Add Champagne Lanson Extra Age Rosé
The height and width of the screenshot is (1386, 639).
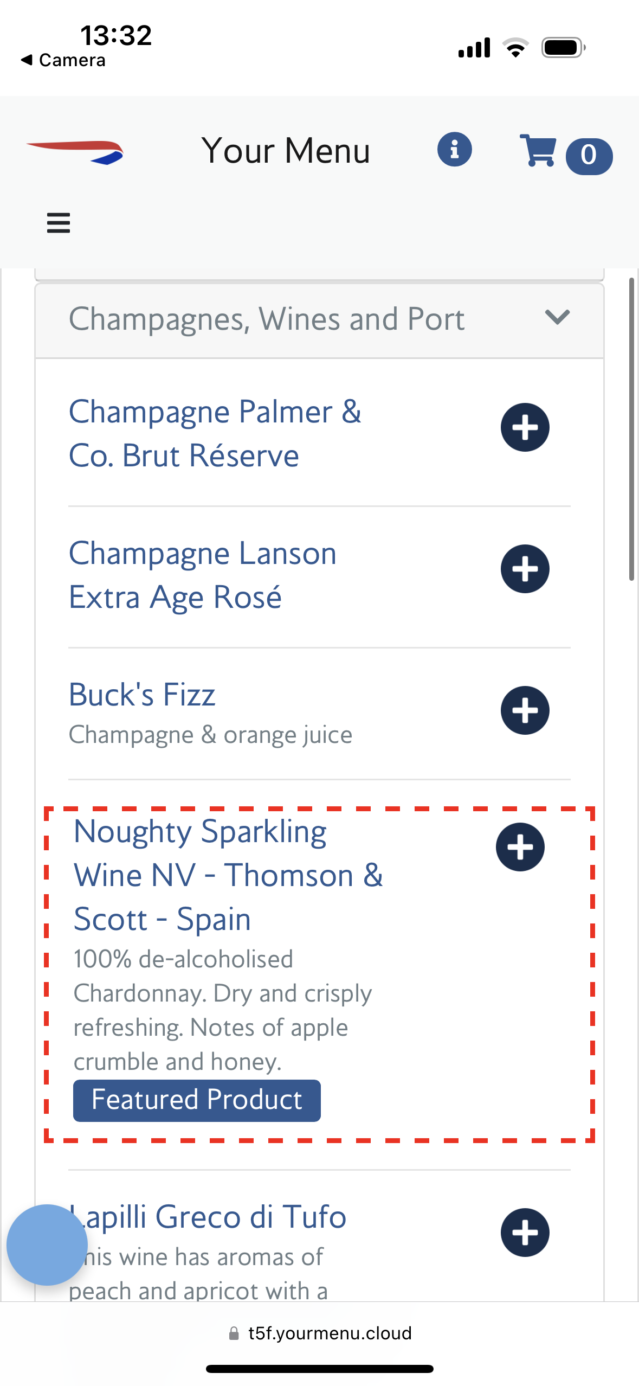tap(525, 569)
